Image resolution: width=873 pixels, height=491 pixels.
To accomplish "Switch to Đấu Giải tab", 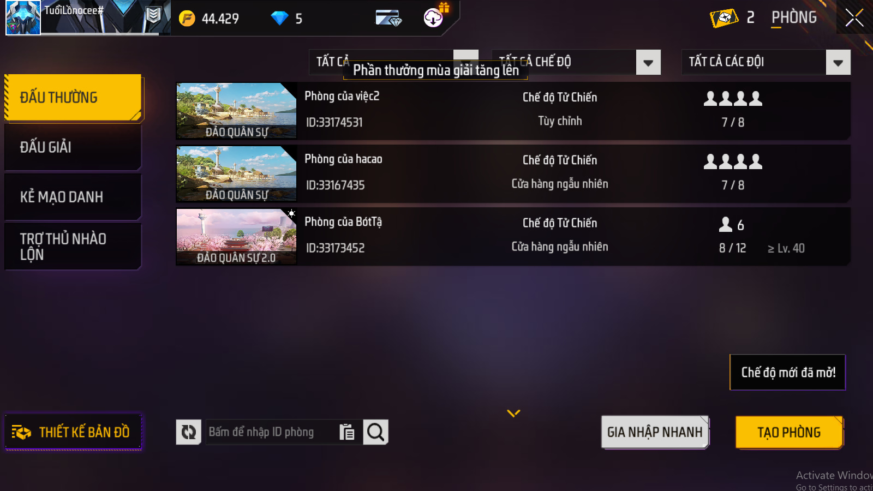I will coord(73,147).
